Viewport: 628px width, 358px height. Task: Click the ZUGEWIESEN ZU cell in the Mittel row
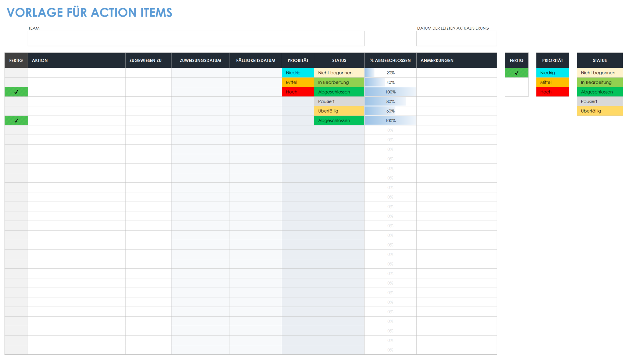coord(148,82)
